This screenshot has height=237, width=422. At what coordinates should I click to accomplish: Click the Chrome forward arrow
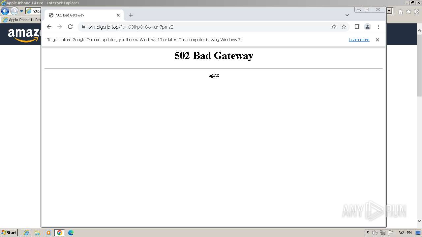[x=60, y=27]
